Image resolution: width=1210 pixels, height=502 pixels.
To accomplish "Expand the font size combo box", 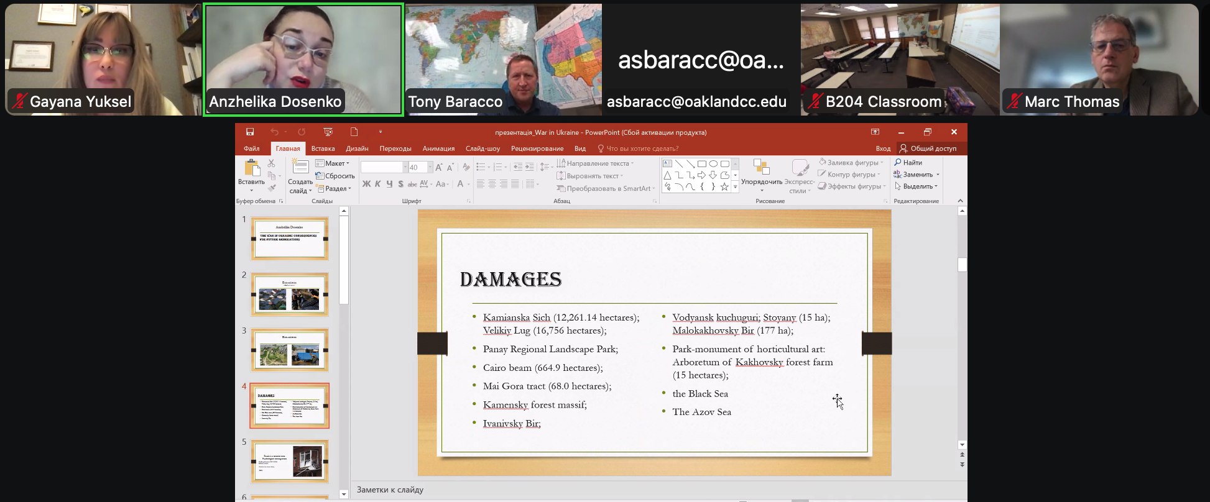I will tap(430, 167).
